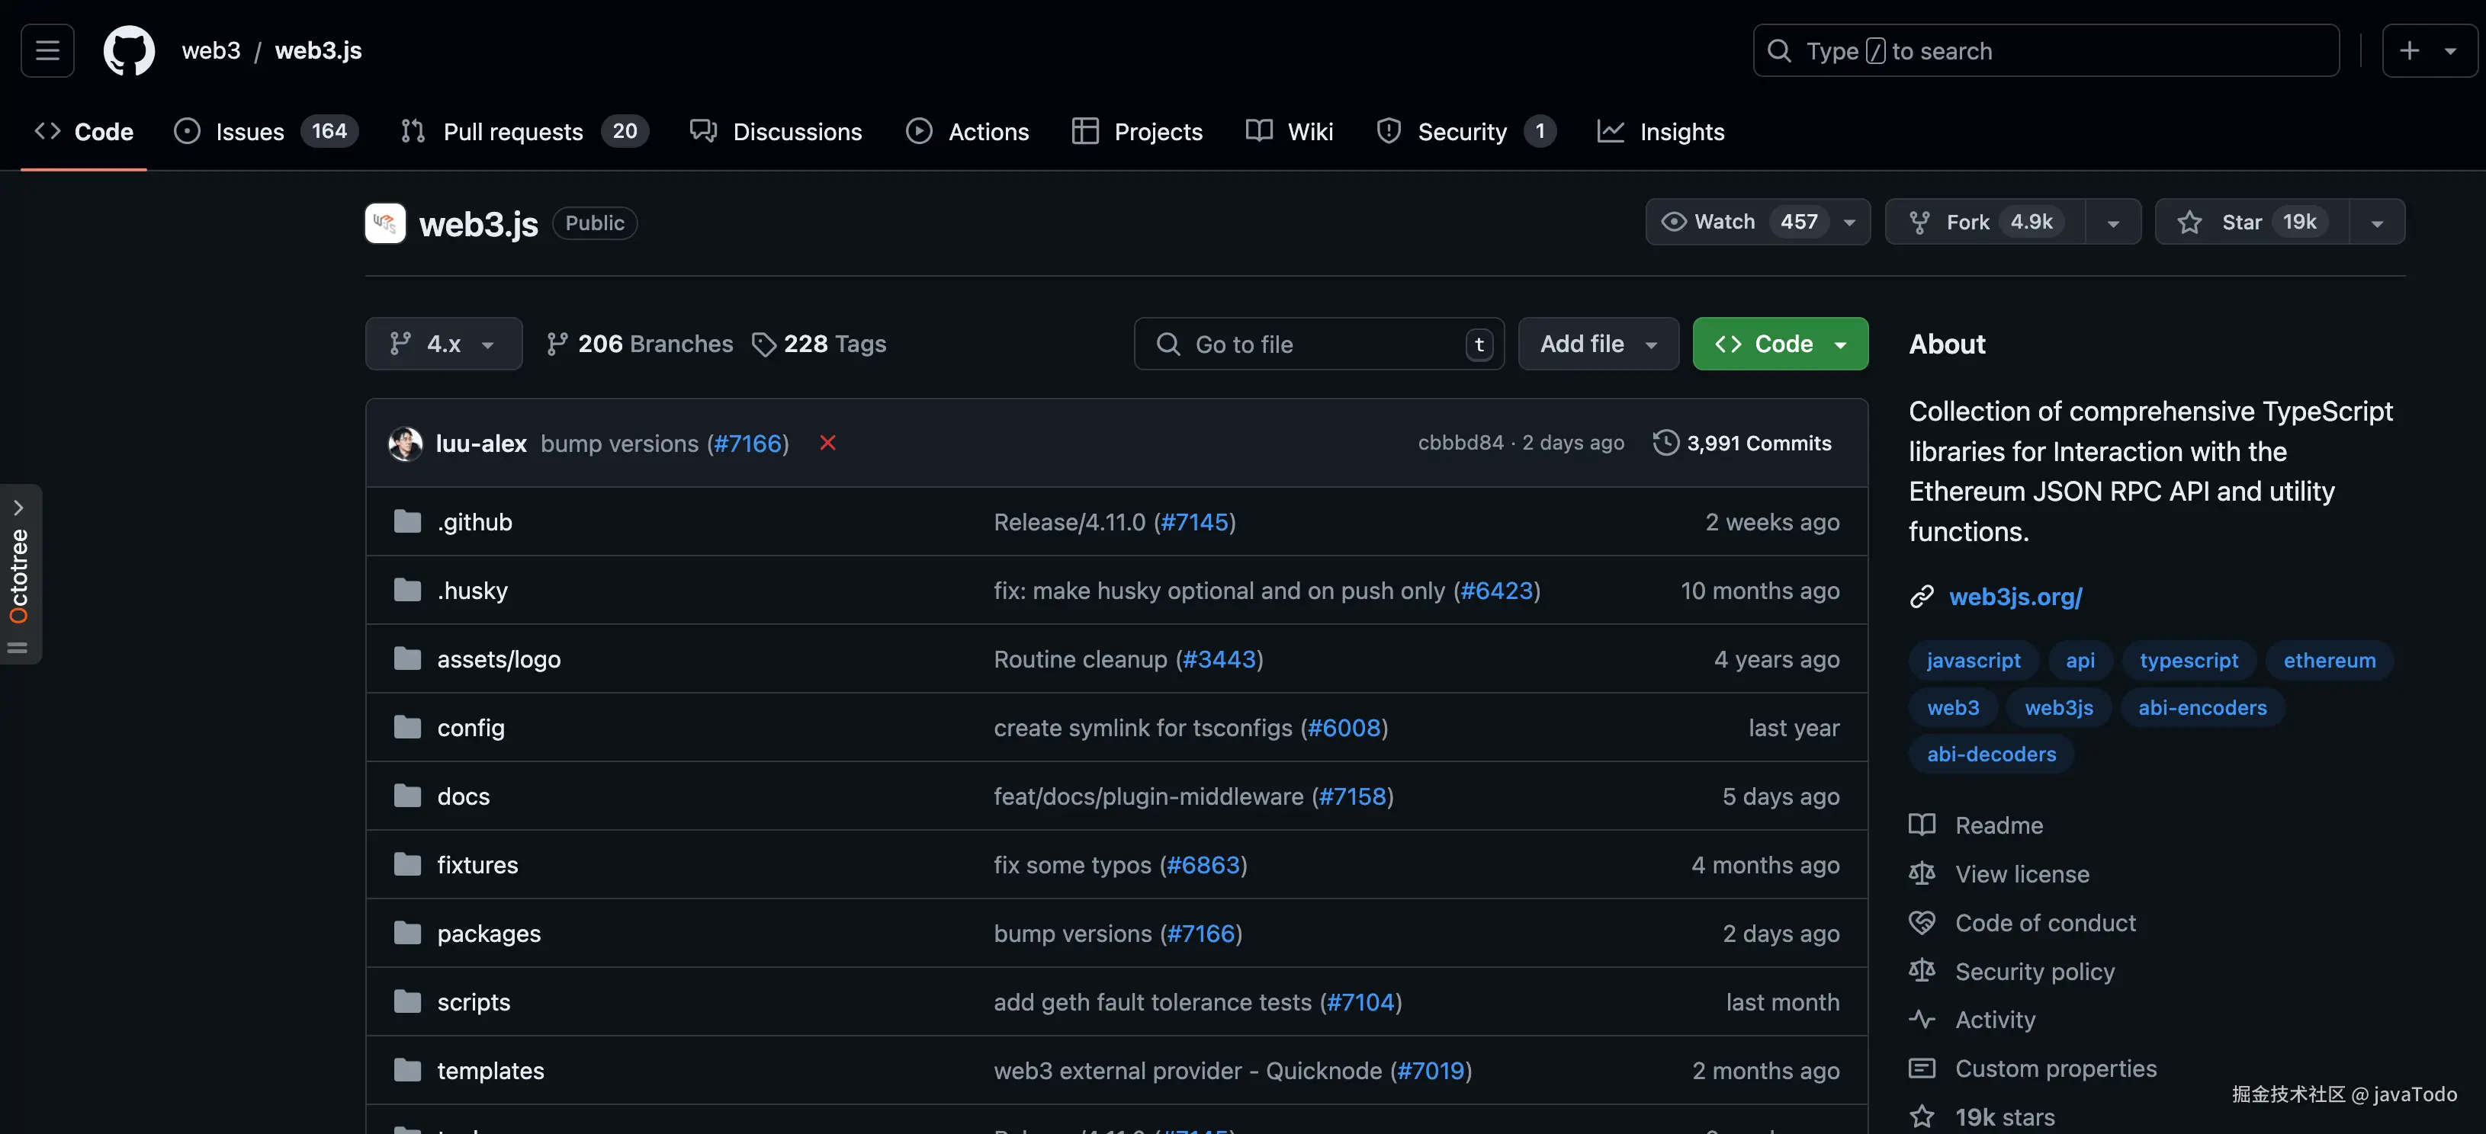Click the GitHub Octocat logo
Viewport: 2486px width, 1134px height.
pyautogui.click(x=128, y=50)
